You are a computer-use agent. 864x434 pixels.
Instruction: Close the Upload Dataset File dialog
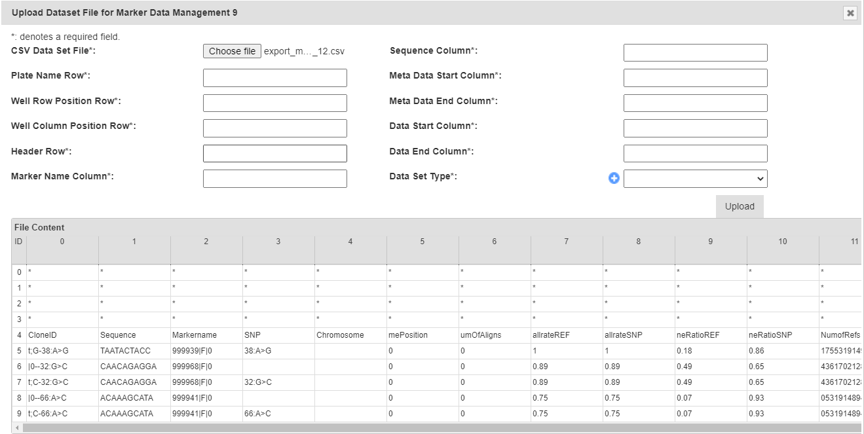point(850,13)
